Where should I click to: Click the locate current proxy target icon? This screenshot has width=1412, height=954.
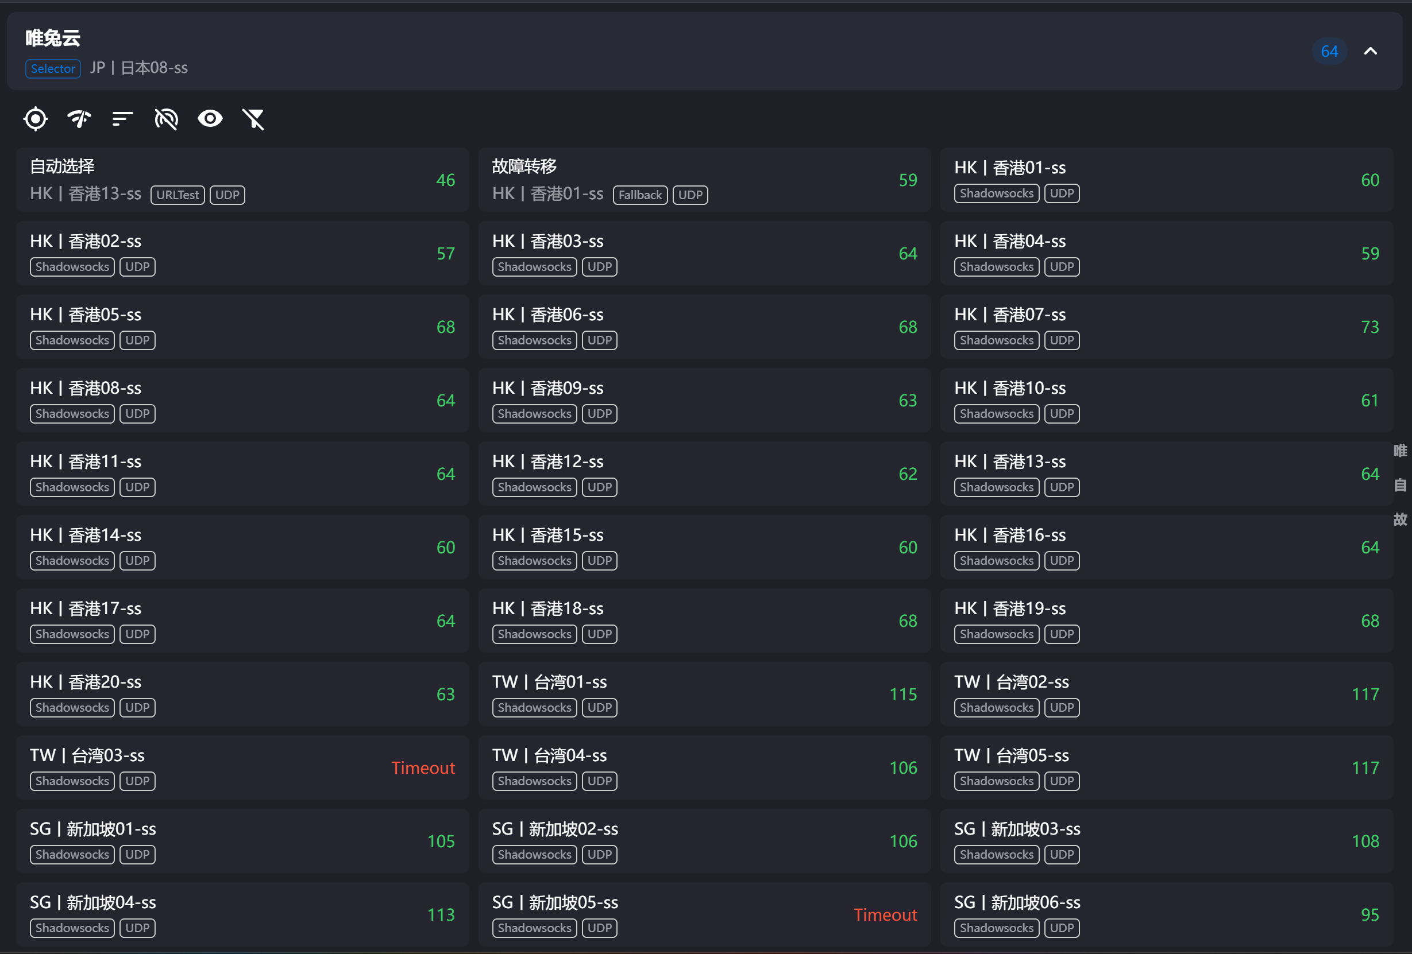point(35,119)
